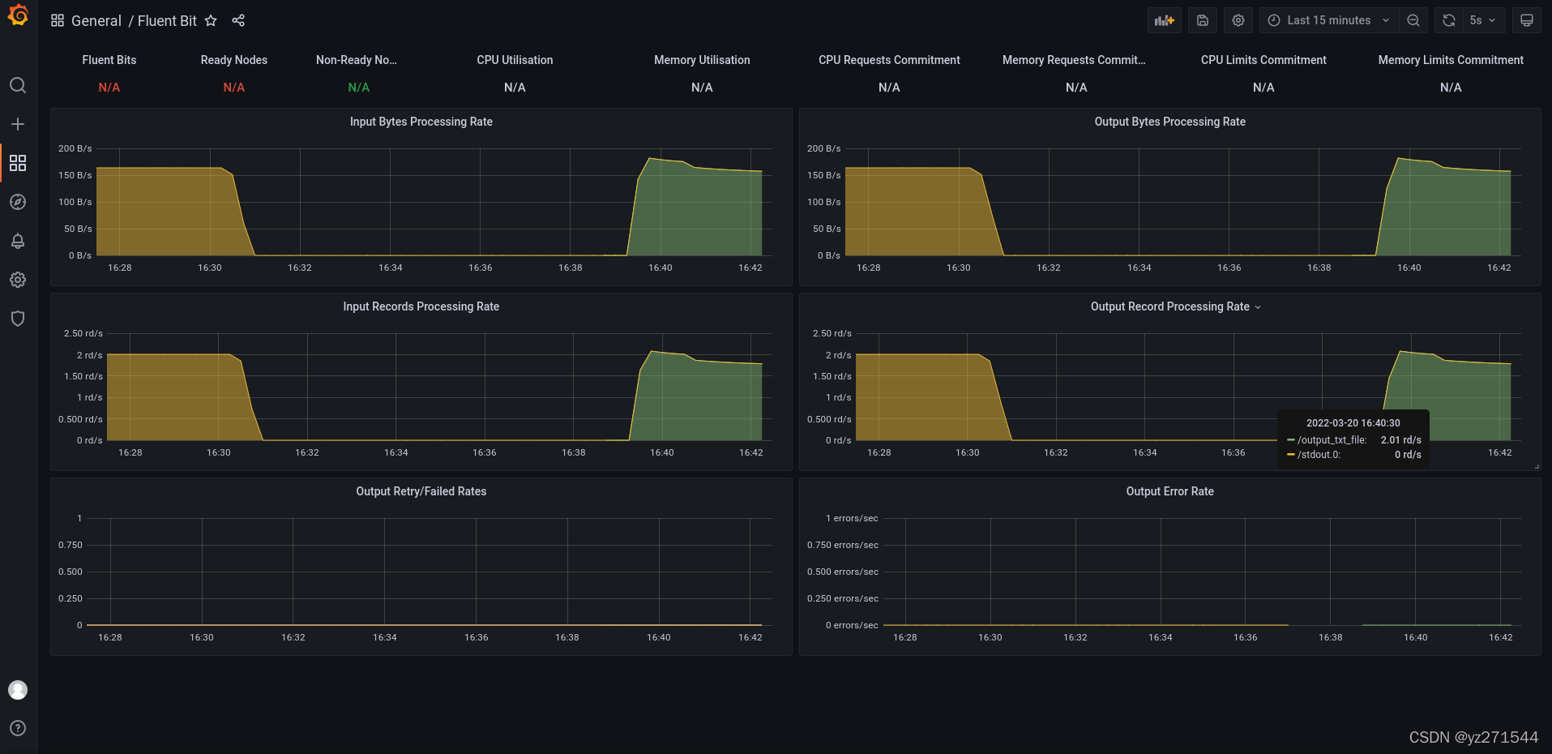Open Configuration gear in sidebar
This screenshot has width=1552, height=754.
click(18, 280)
